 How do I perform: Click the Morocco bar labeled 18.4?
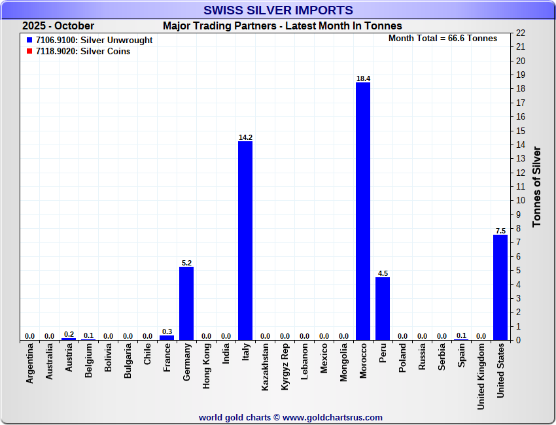tap(363, 211)
